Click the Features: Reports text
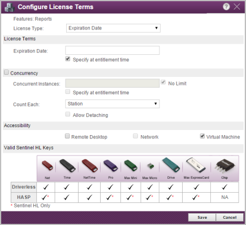 (32, 19)
